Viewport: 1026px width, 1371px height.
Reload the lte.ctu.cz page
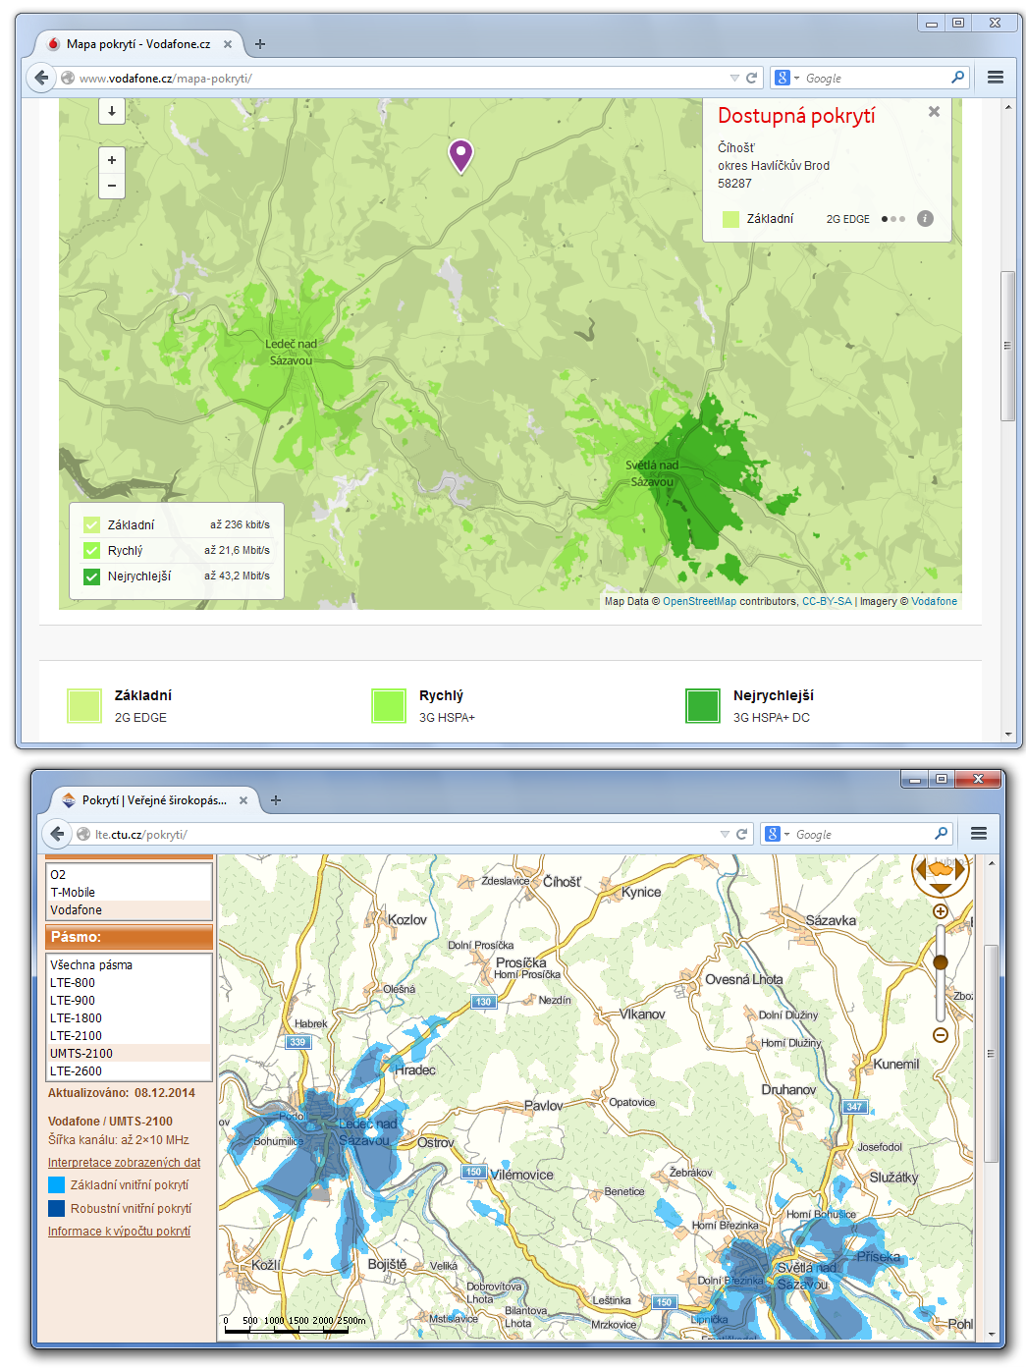(x=742, y=834)
